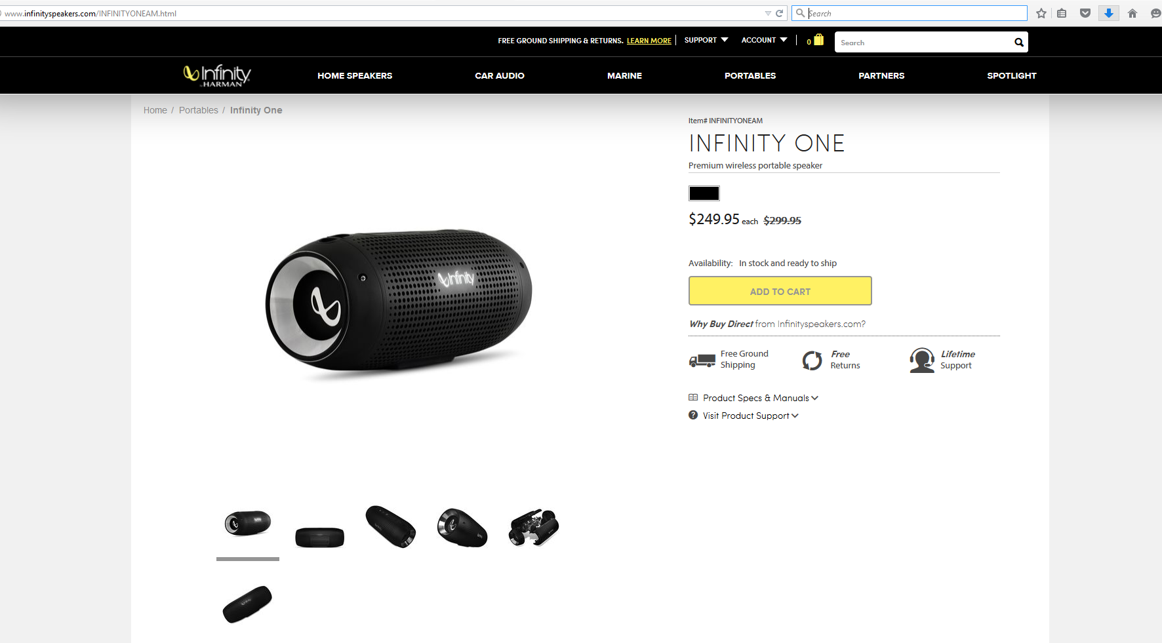Select the black color swatch
Image resolution: width=1162 pixels, height=643 pixels.
pos(704,193)
